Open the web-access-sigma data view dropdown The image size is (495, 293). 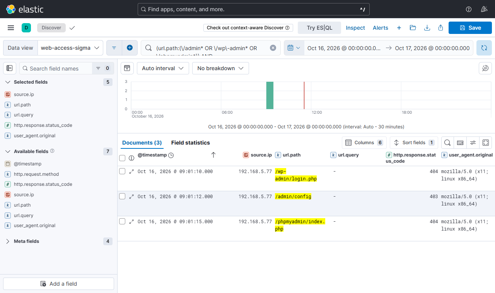[70, 48]
